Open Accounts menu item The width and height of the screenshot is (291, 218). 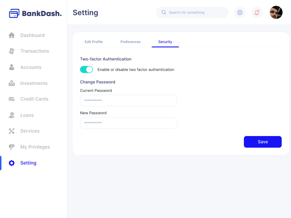[x=31, y=67]
